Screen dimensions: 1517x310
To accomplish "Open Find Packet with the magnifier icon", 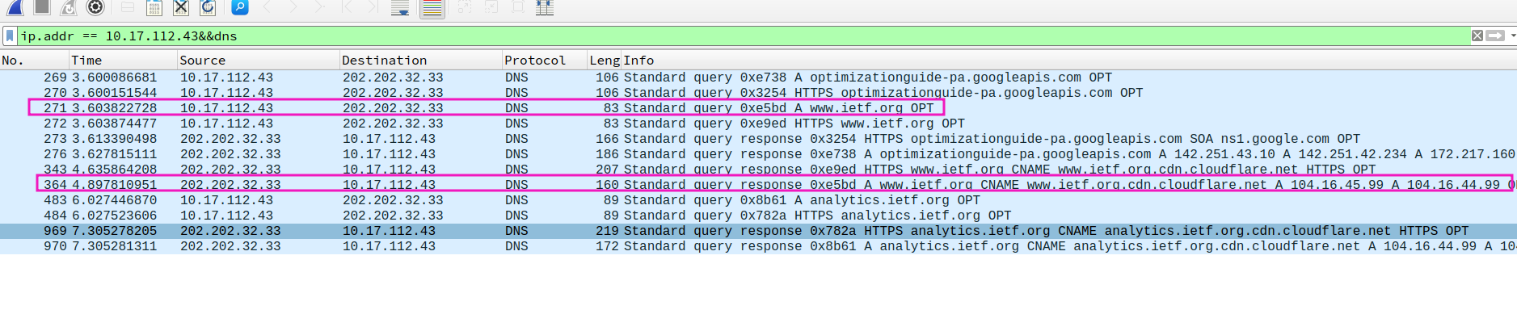I will (x=239, y=7).
